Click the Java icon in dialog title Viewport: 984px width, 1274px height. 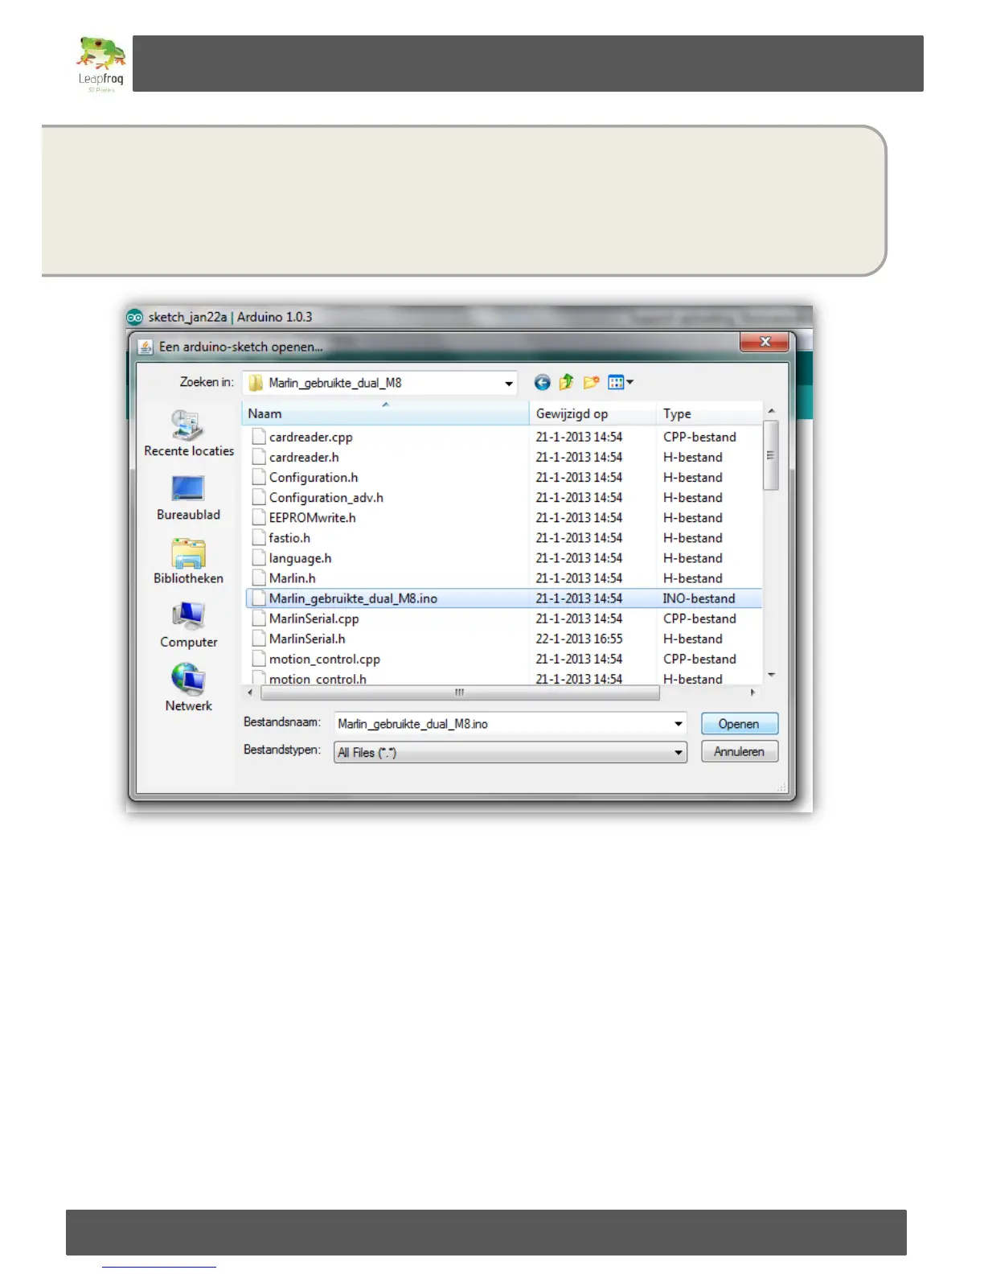pos(146,347)
